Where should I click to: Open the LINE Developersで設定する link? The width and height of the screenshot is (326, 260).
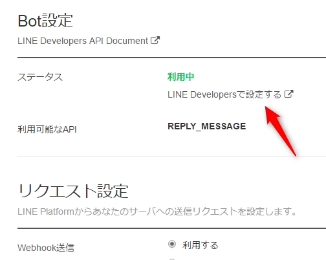[x=224, y=94]
